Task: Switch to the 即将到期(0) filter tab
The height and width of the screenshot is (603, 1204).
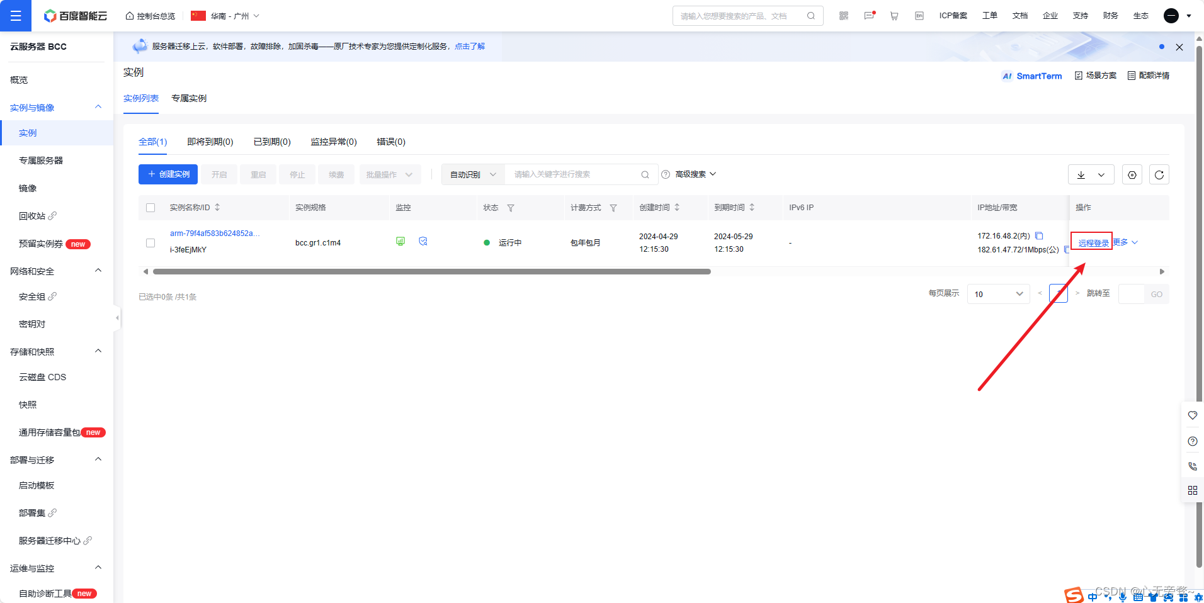Action: (210, 142)
